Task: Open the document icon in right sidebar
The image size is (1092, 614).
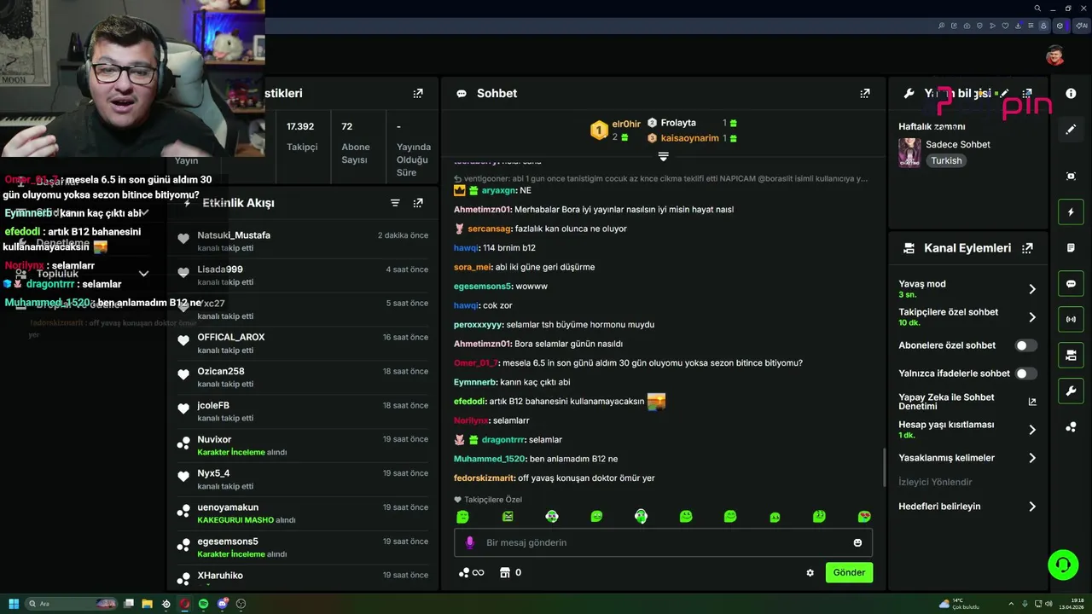Action: (1071, 248)
